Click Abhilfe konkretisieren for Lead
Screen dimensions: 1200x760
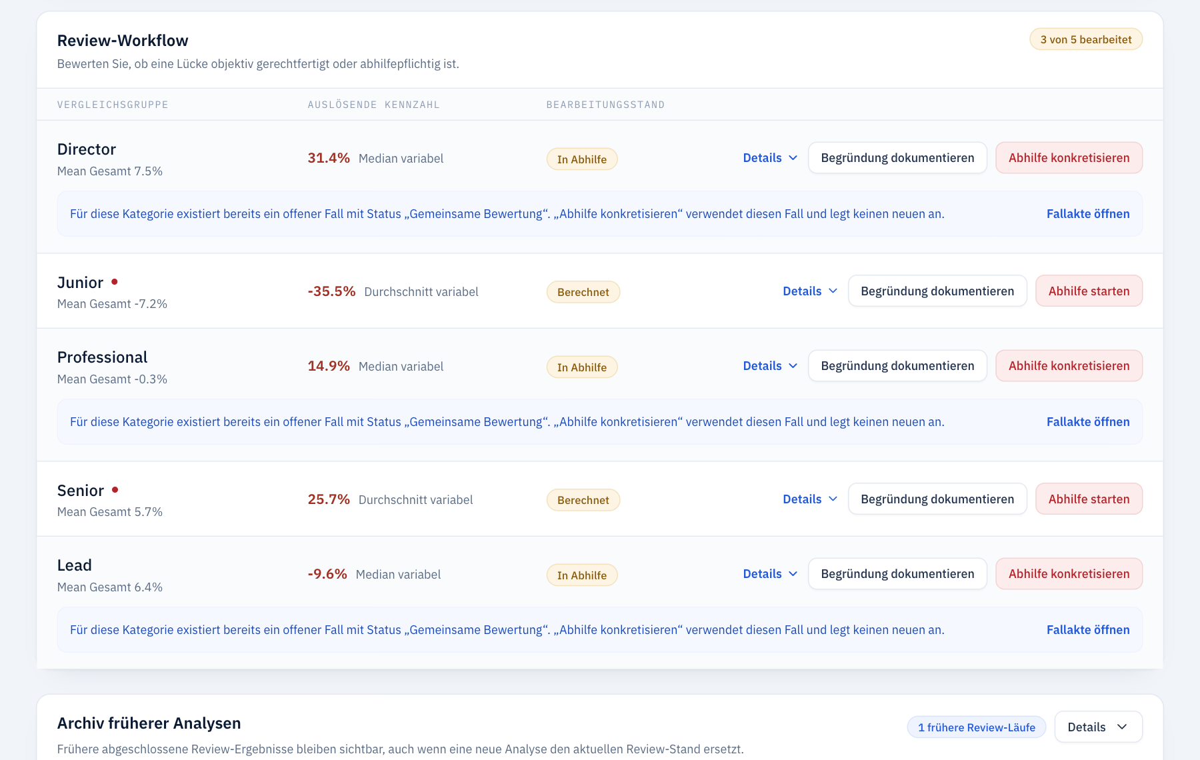coord(1069,574)
